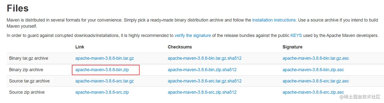Open the src.tar.gz.sha512 checksum link
Viewport: 384px width, 103px height.
tap(204, 81)
